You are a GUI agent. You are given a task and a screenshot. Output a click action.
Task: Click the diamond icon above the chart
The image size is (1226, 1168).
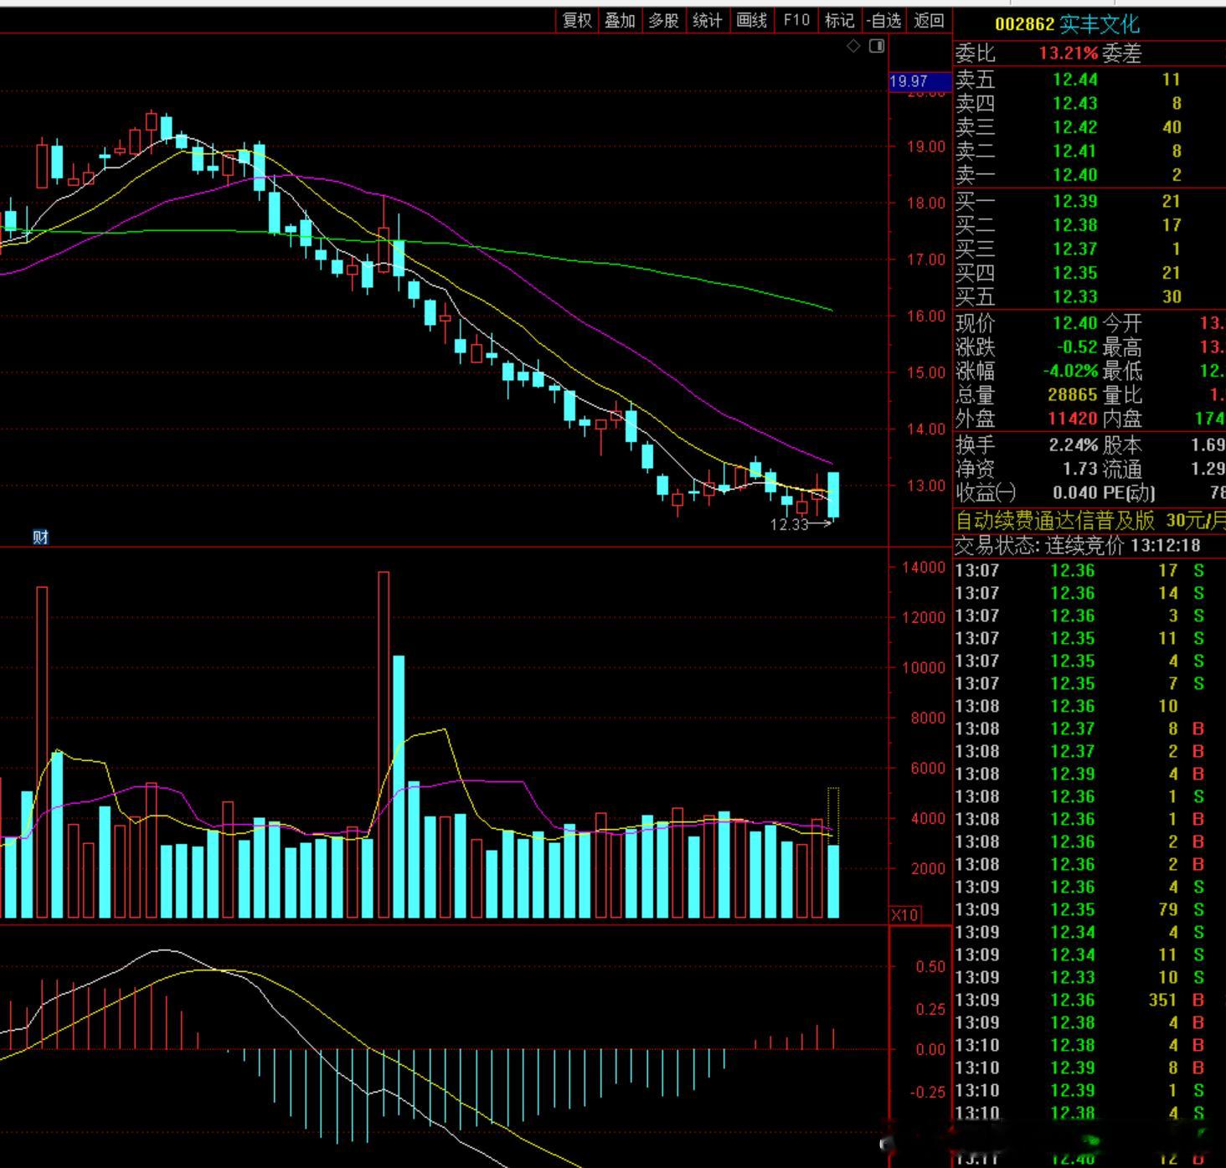point(853,46)
